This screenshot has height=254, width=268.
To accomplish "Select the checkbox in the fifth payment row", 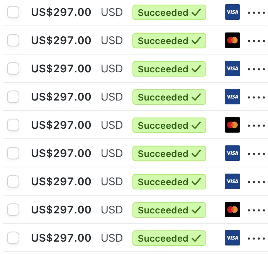I will (x=13, y=125).
